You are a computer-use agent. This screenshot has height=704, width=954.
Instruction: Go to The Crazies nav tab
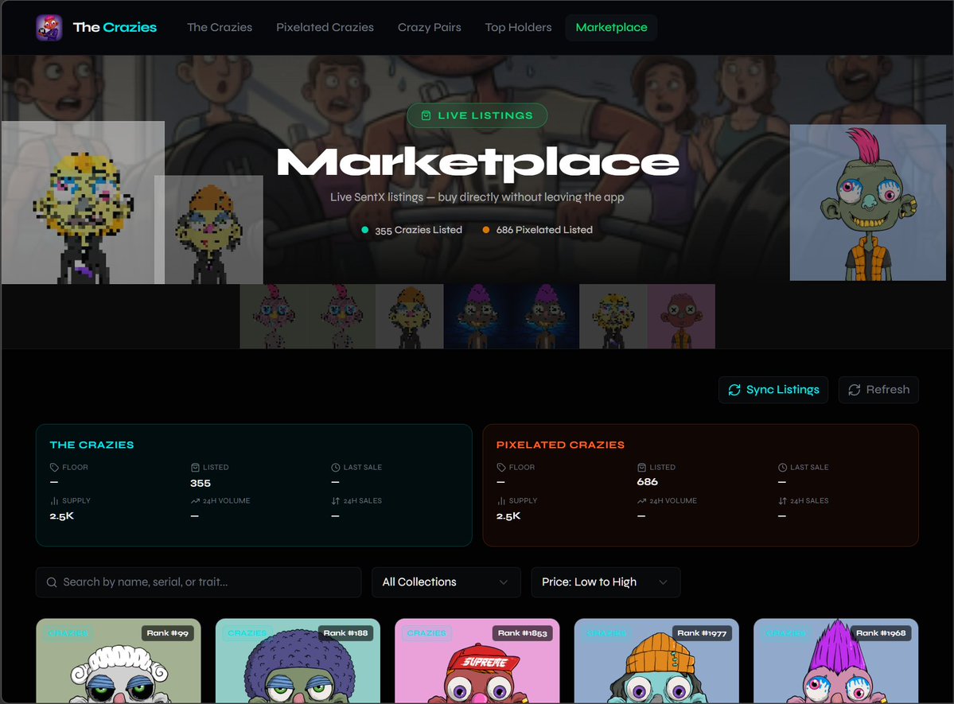click(220, 27)
